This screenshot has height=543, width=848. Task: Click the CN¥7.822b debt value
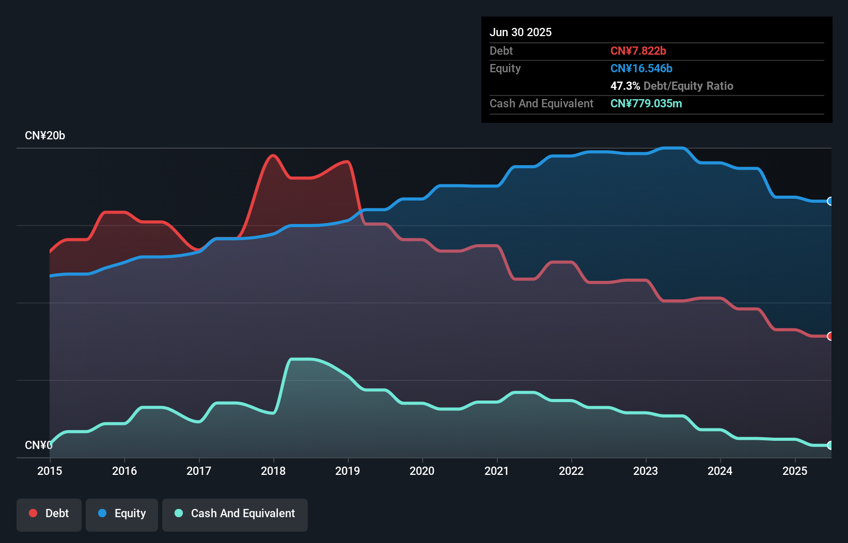click(x=638, y=51)
